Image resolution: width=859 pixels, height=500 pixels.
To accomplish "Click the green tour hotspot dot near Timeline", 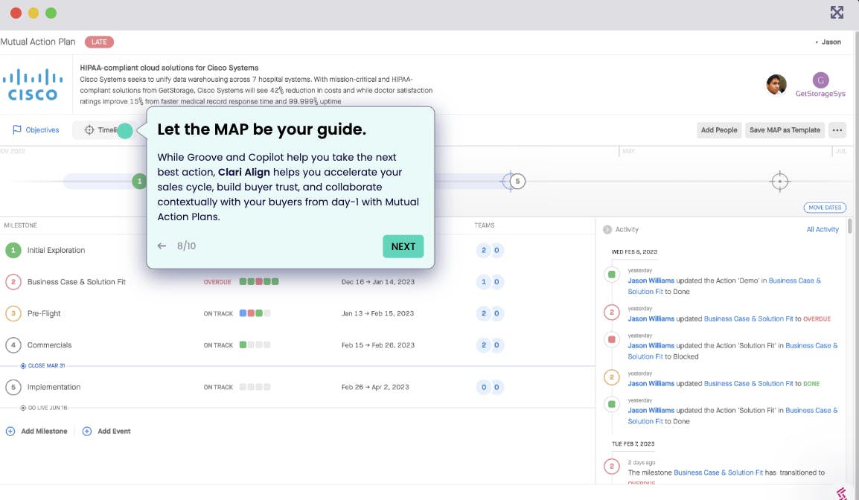I will point(125,131).
